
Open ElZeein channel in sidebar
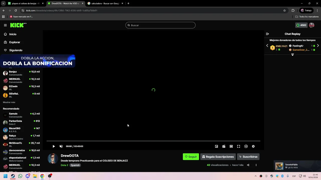[21, 88]
